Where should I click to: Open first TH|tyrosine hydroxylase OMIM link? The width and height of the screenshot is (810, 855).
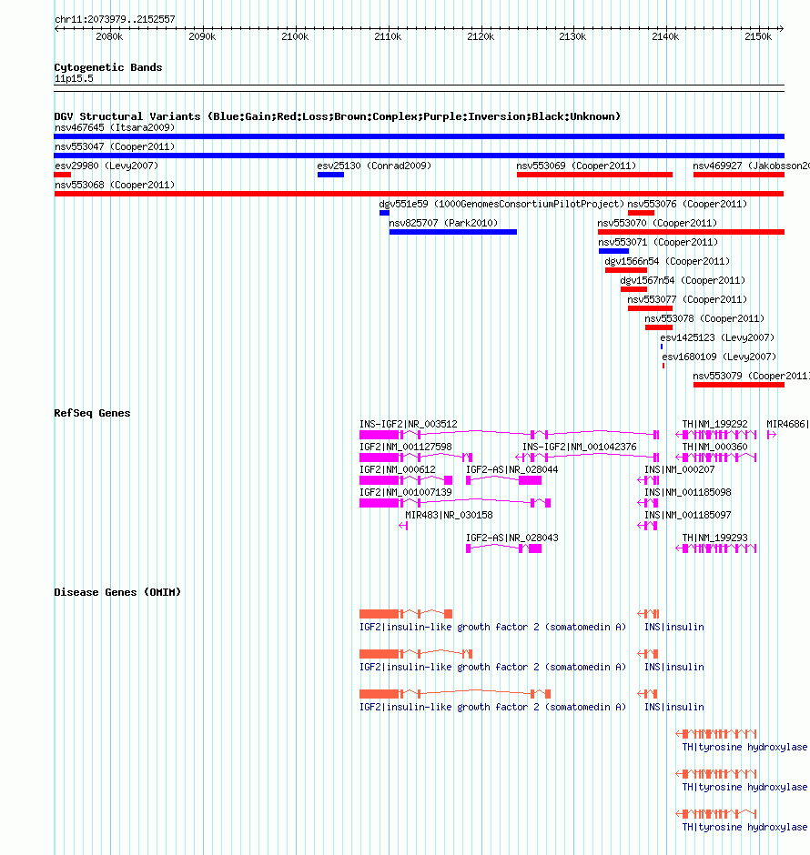pos(744,747)
